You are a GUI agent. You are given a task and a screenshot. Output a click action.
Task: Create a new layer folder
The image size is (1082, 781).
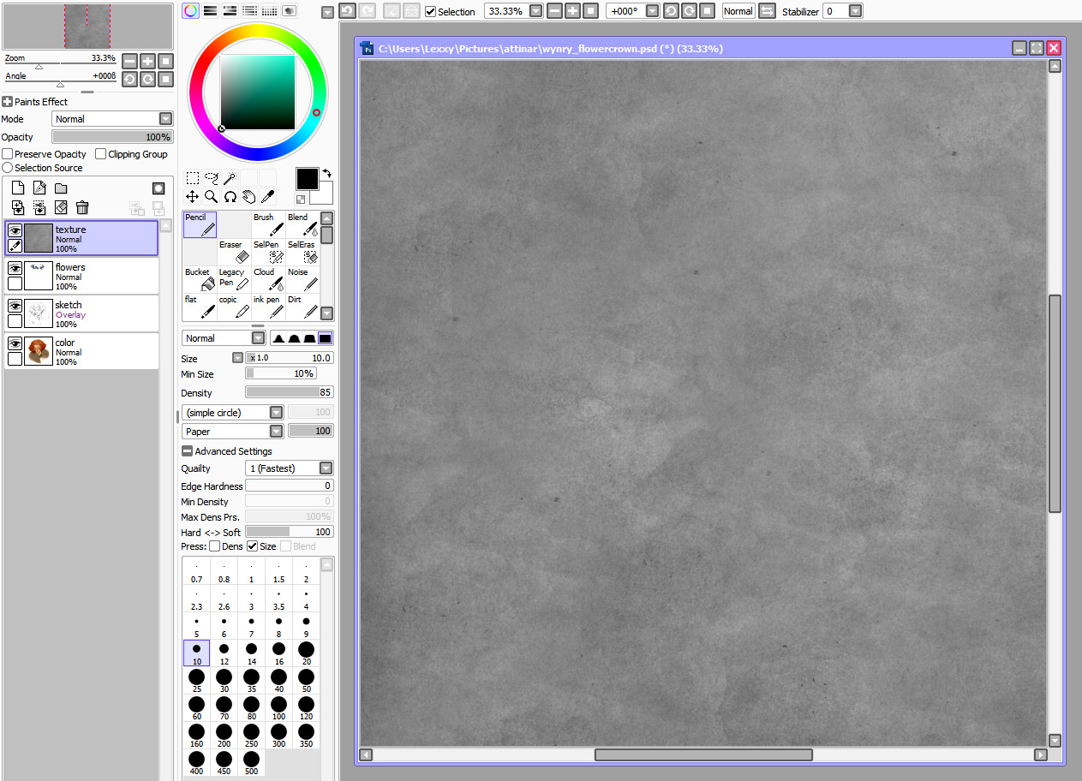click(x=61, y=188)
